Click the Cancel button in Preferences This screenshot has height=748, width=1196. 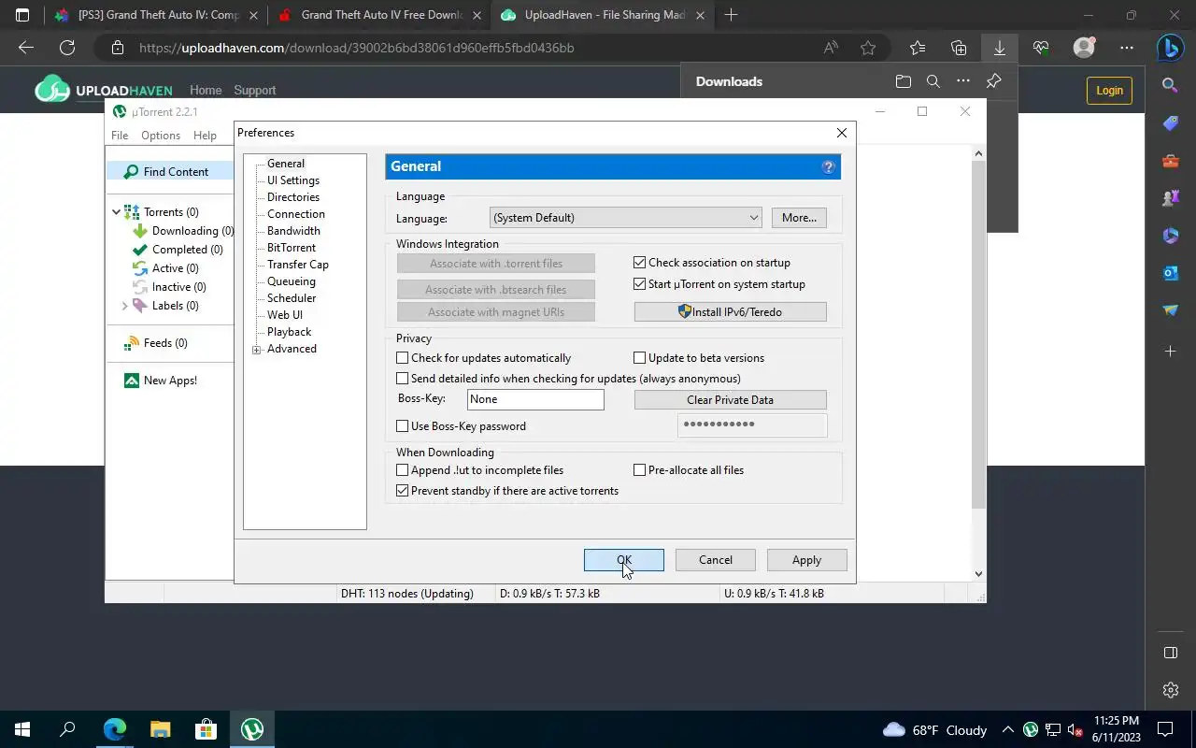716,560
